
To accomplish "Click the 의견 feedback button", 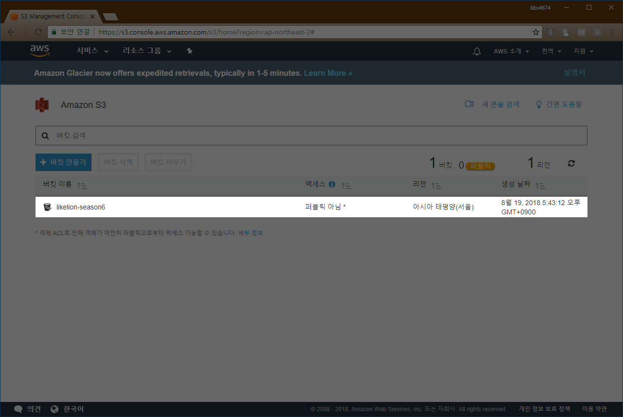I will click(x=34, y=409).
